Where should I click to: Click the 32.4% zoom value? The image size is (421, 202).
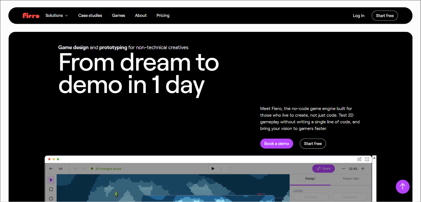click(x=353, y=169)
